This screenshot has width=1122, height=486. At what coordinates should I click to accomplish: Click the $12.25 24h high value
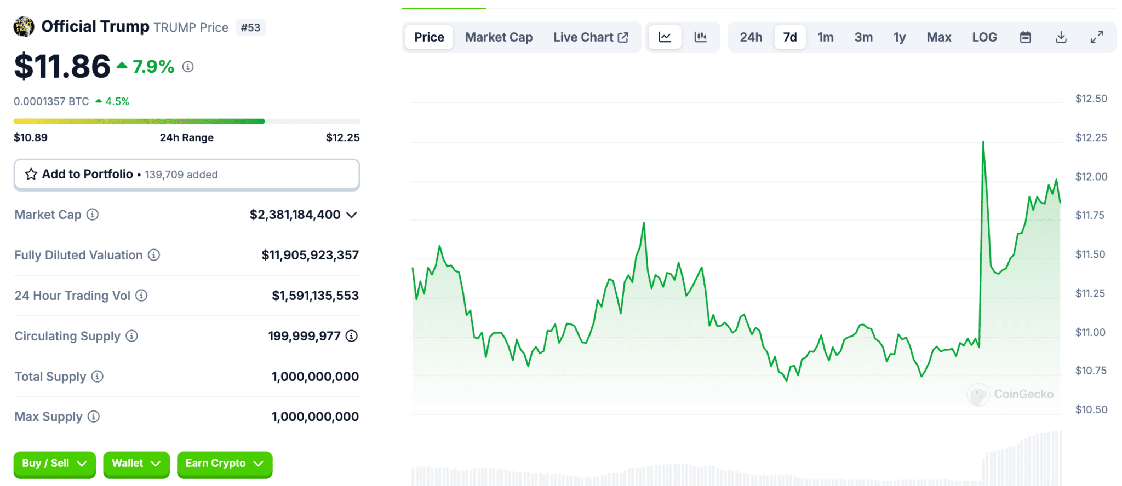tap(343, 137)
